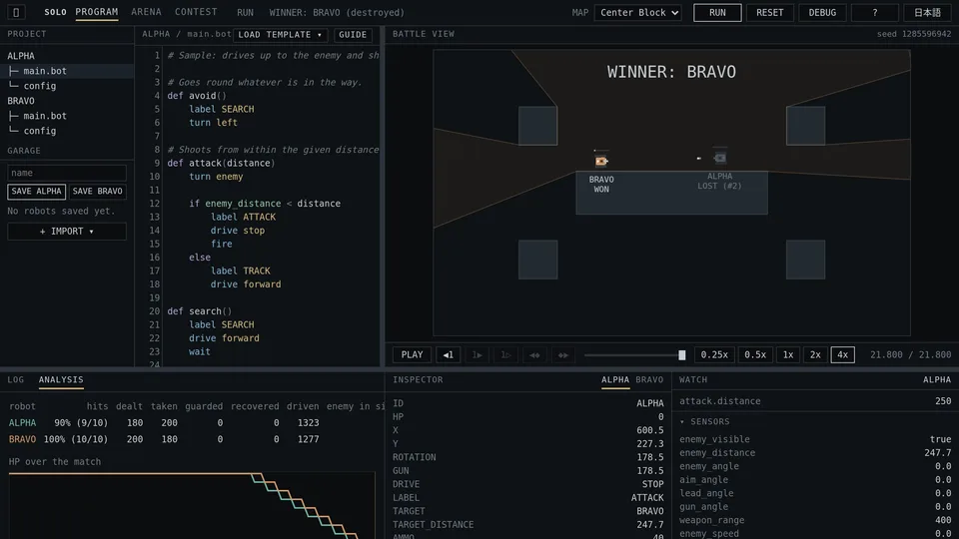The image size is (959, 539).
Task: Click code line 20 def search()
Action: point(200,311)
